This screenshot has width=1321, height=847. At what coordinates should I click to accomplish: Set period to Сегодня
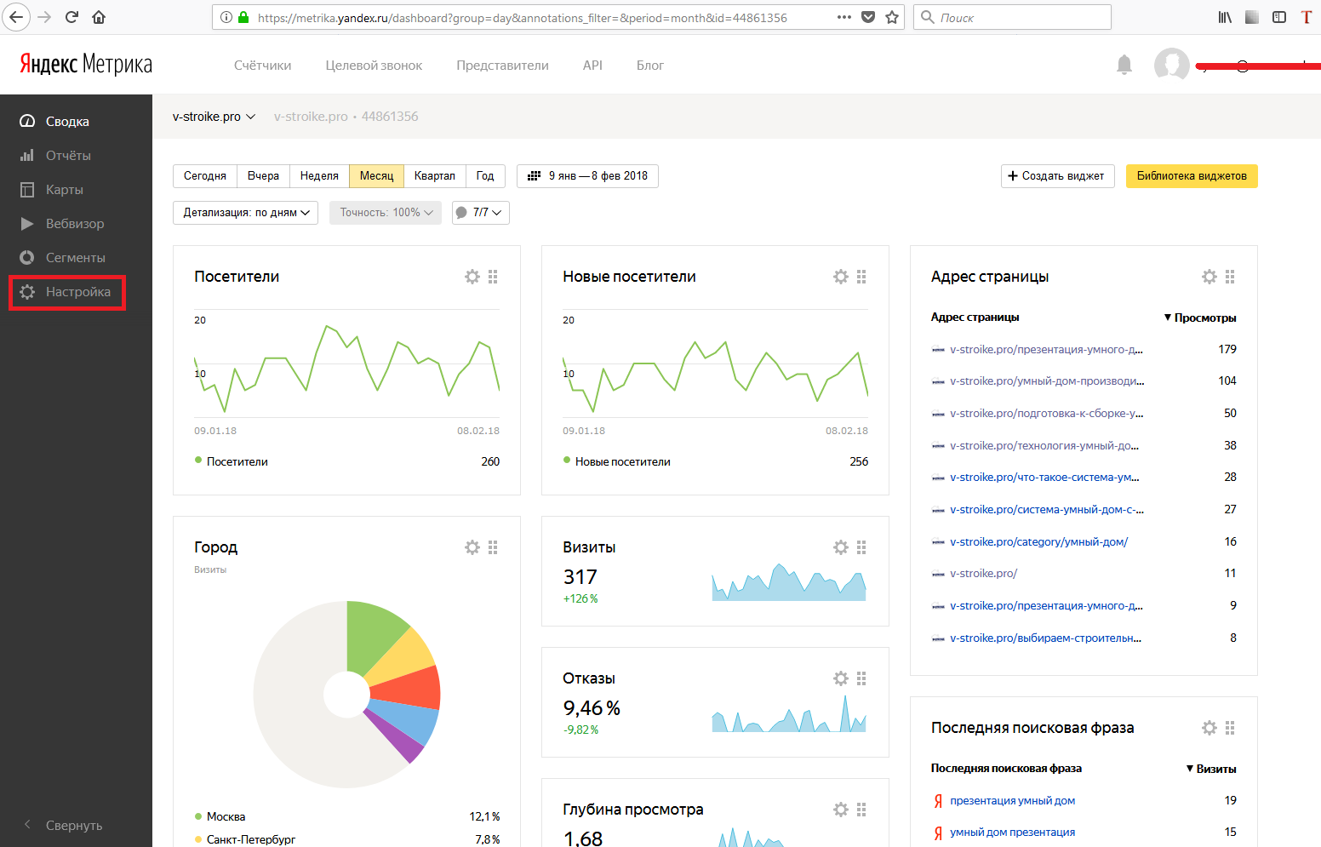(205, 176)
